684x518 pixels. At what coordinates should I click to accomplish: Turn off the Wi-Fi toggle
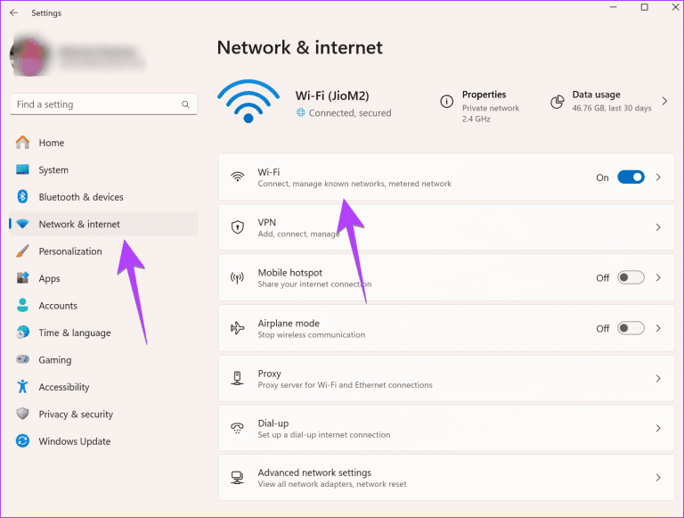point(631,177)
